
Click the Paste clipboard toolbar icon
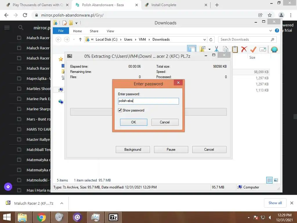[235, 49]
